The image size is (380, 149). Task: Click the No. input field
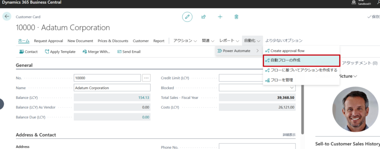click(x=107, y=78)
